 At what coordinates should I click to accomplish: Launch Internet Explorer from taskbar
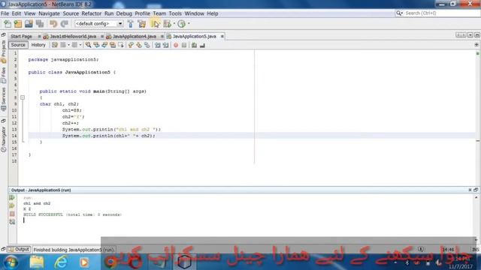(61, 262)
